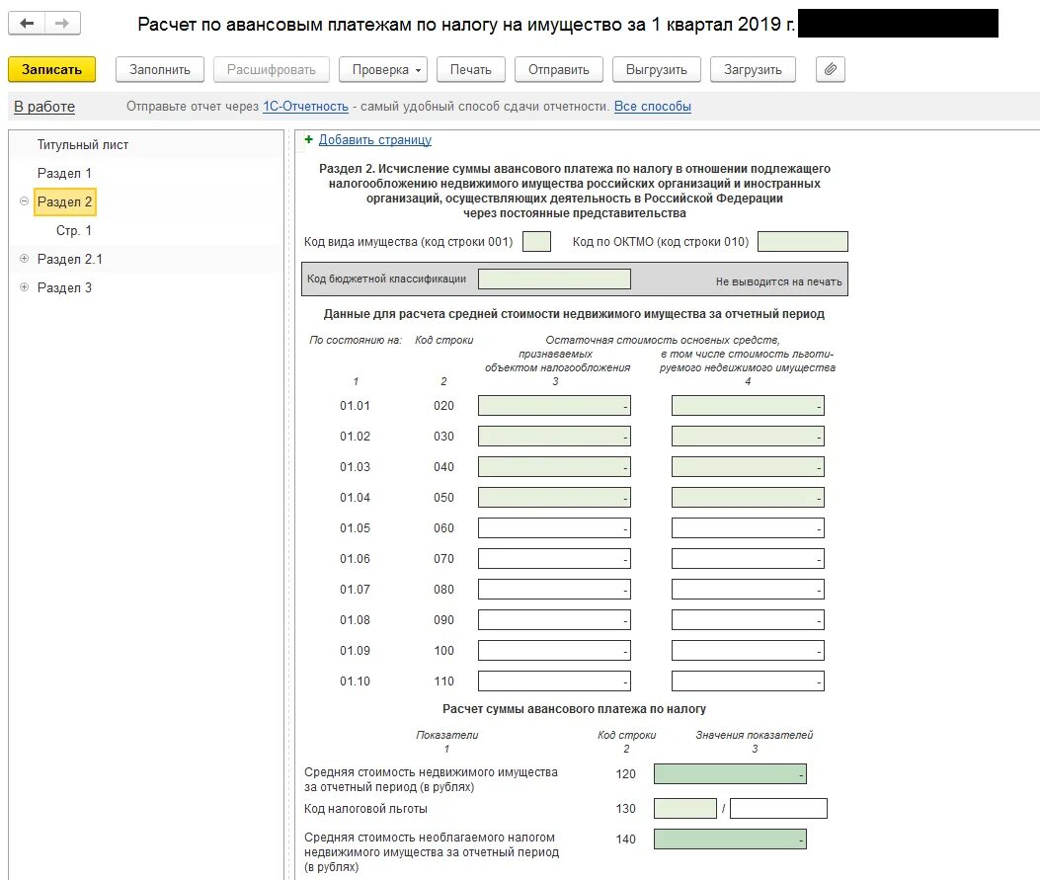
Task: Open the paperclip attachments button
Action: (x=830, y=70)
